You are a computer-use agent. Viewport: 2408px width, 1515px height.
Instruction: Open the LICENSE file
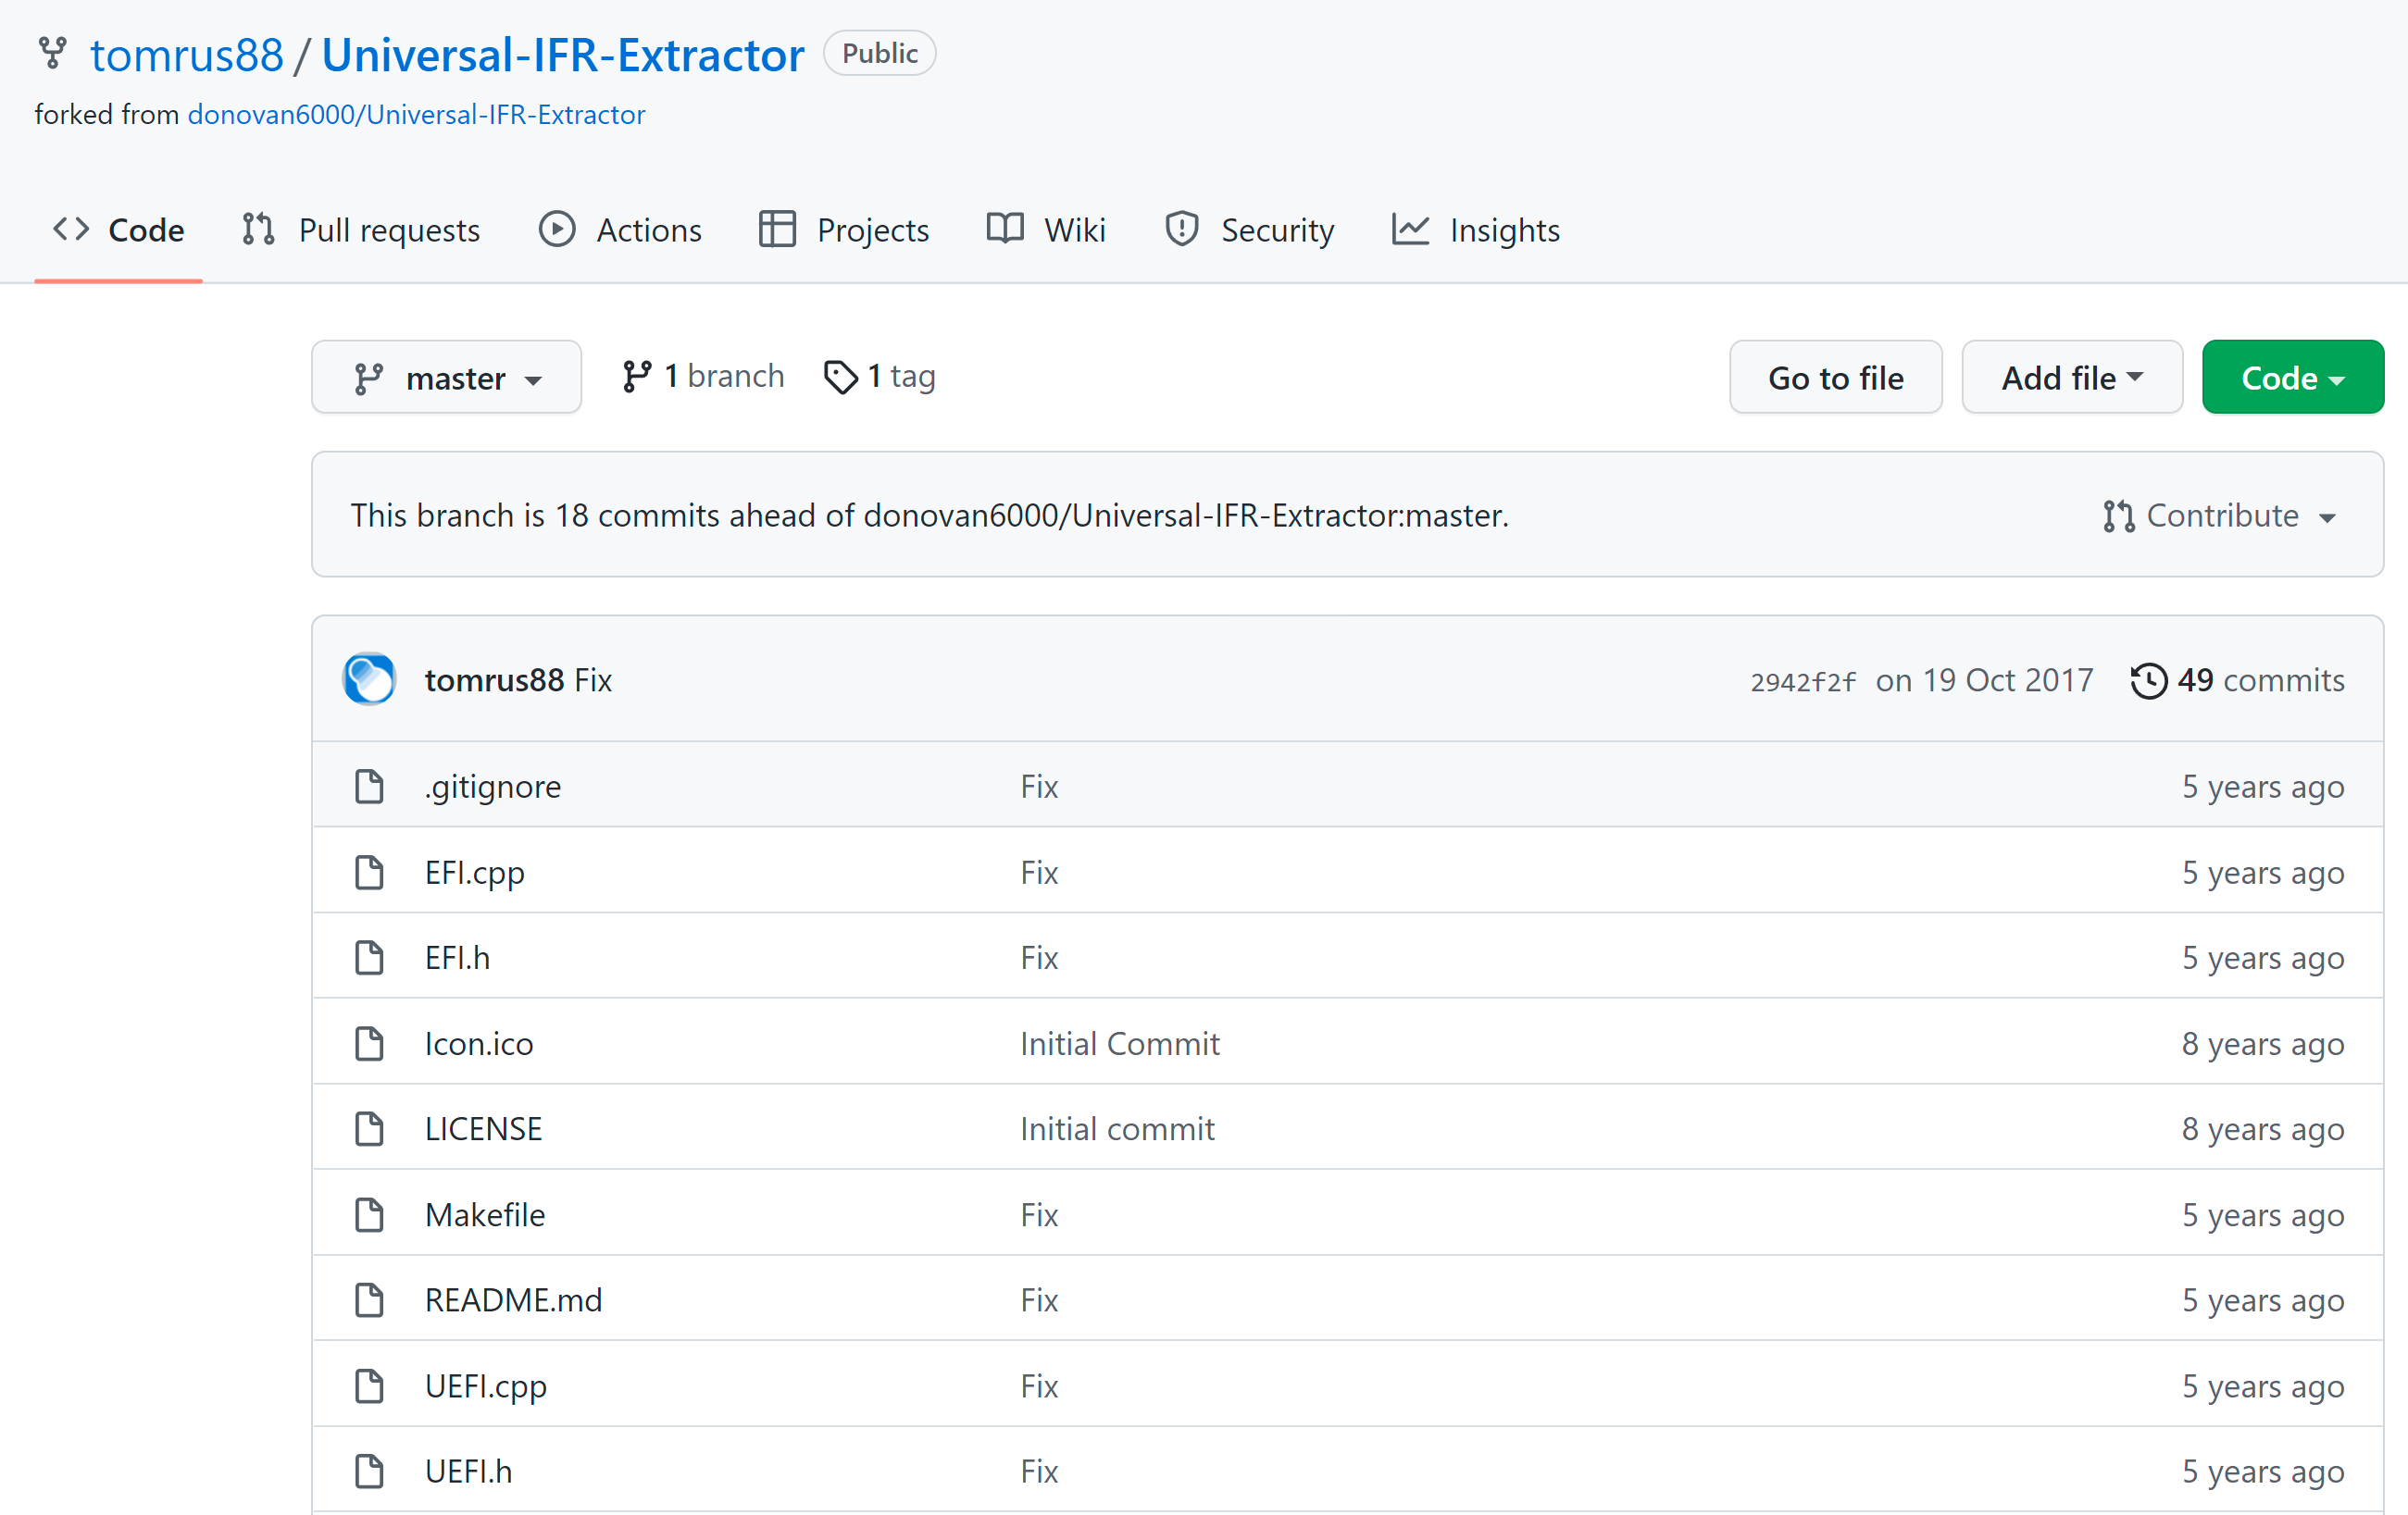[x=483, y=1129]
